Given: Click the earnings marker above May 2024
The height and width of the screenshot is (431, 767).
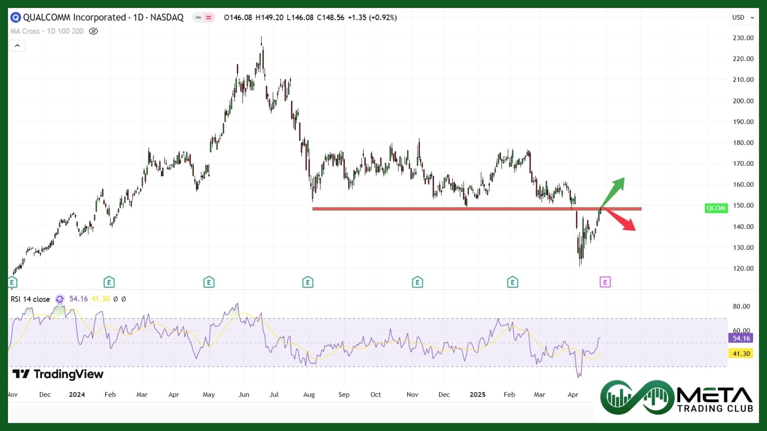Looking at the screenshot, I should coord(209,283).
